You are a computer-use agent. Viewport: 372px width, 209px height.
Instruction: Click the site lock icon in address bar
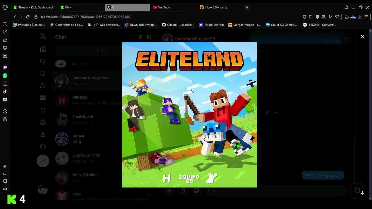(36, 17)
